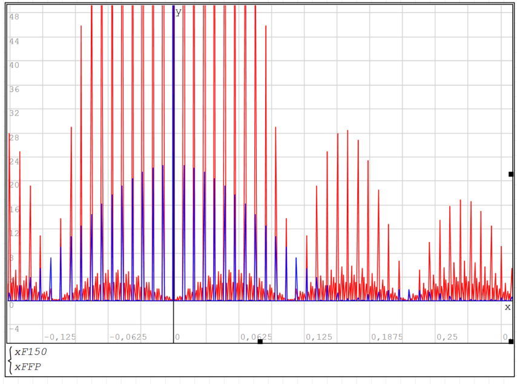Click the -0,125 tick label on x-axis
The image size is (517, 384).
(x=60, y=337)
